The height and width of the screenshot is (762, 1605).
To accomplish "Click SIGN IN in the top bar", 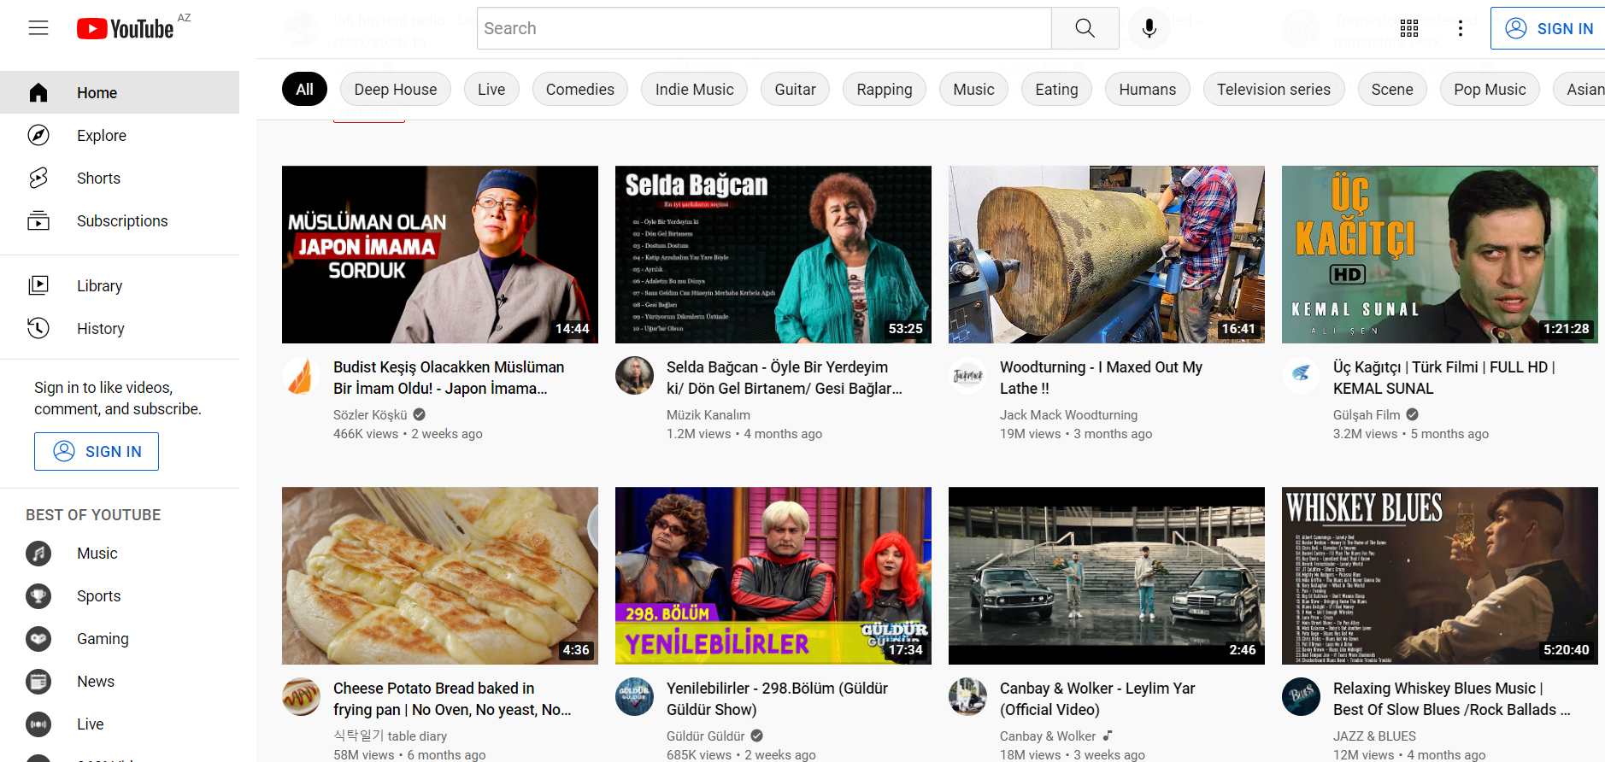I will point(1549,28).
